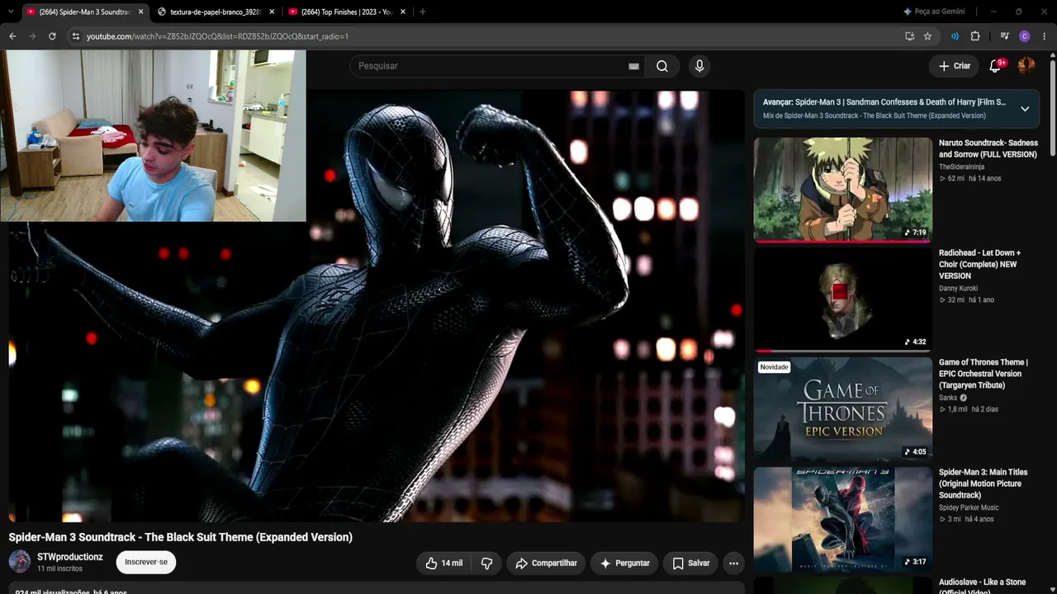Like the video with thumbs-up icon

pyautogui.click(x=443, y=563)
